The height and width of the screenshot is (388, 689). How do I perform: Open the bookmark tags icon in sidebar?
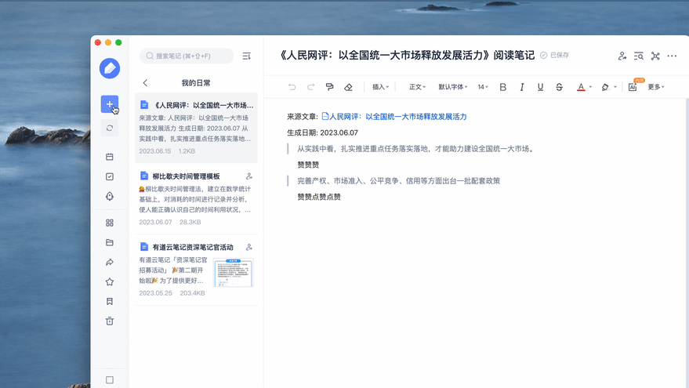(x=110, y=302)
